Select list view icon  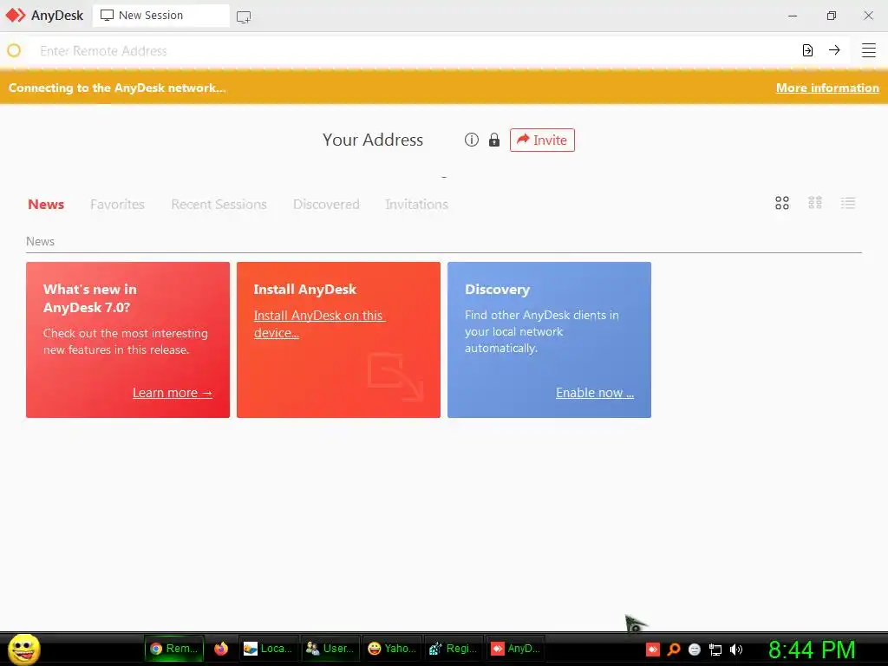point(848,203)
